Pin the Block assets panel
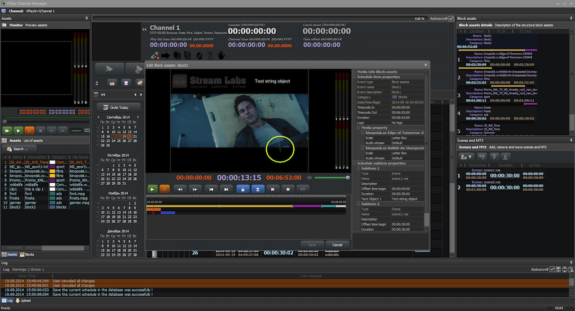 click(570, 18)
